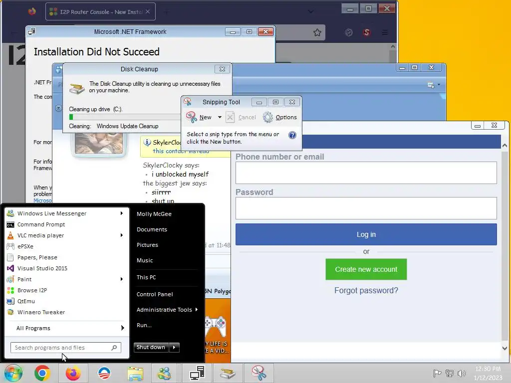Viewport: 511px width, 383px height.
Task: Open New snip type dropdown arrow
Action: pyautogui.click(x=220, y=117)
